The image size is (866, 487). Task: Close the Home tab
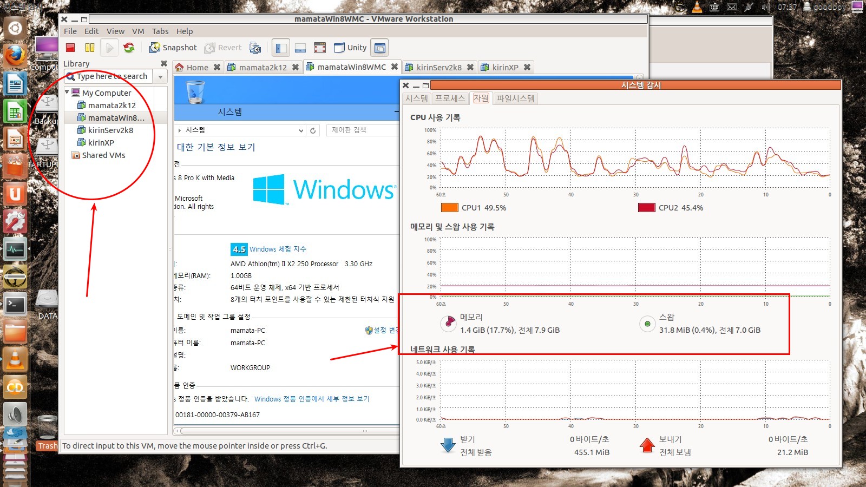[216, 67]
